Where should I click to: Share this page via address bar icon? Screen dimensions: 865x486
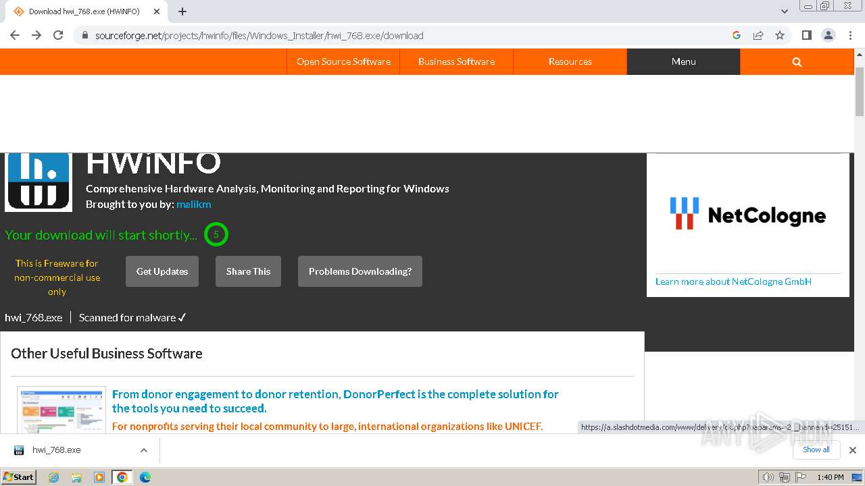coord(758,35)
